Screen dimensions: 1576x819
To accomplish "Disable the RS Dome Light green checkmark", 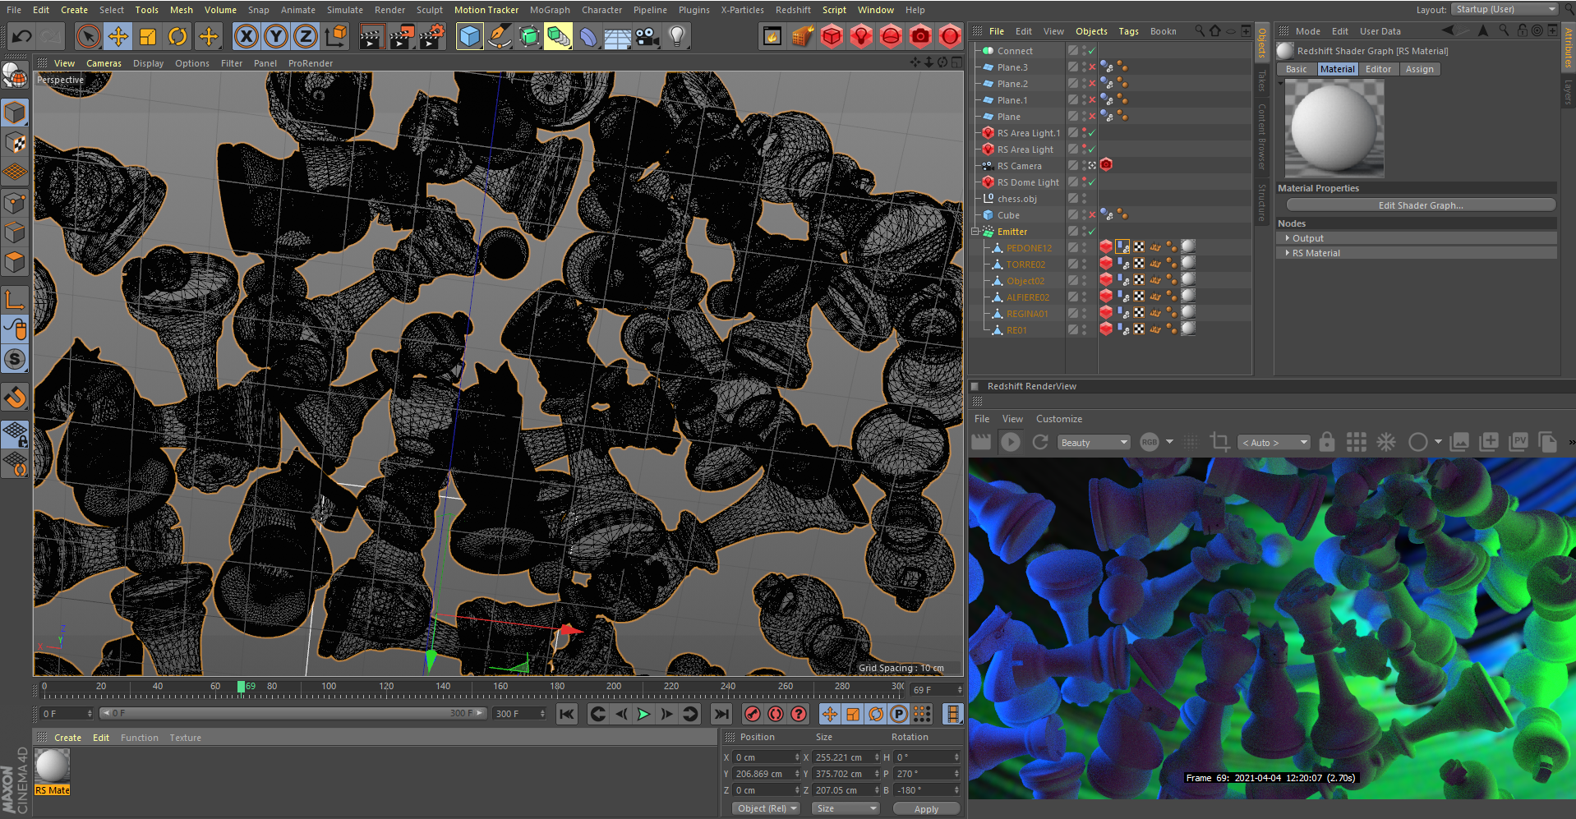I will coord(1092,182).
